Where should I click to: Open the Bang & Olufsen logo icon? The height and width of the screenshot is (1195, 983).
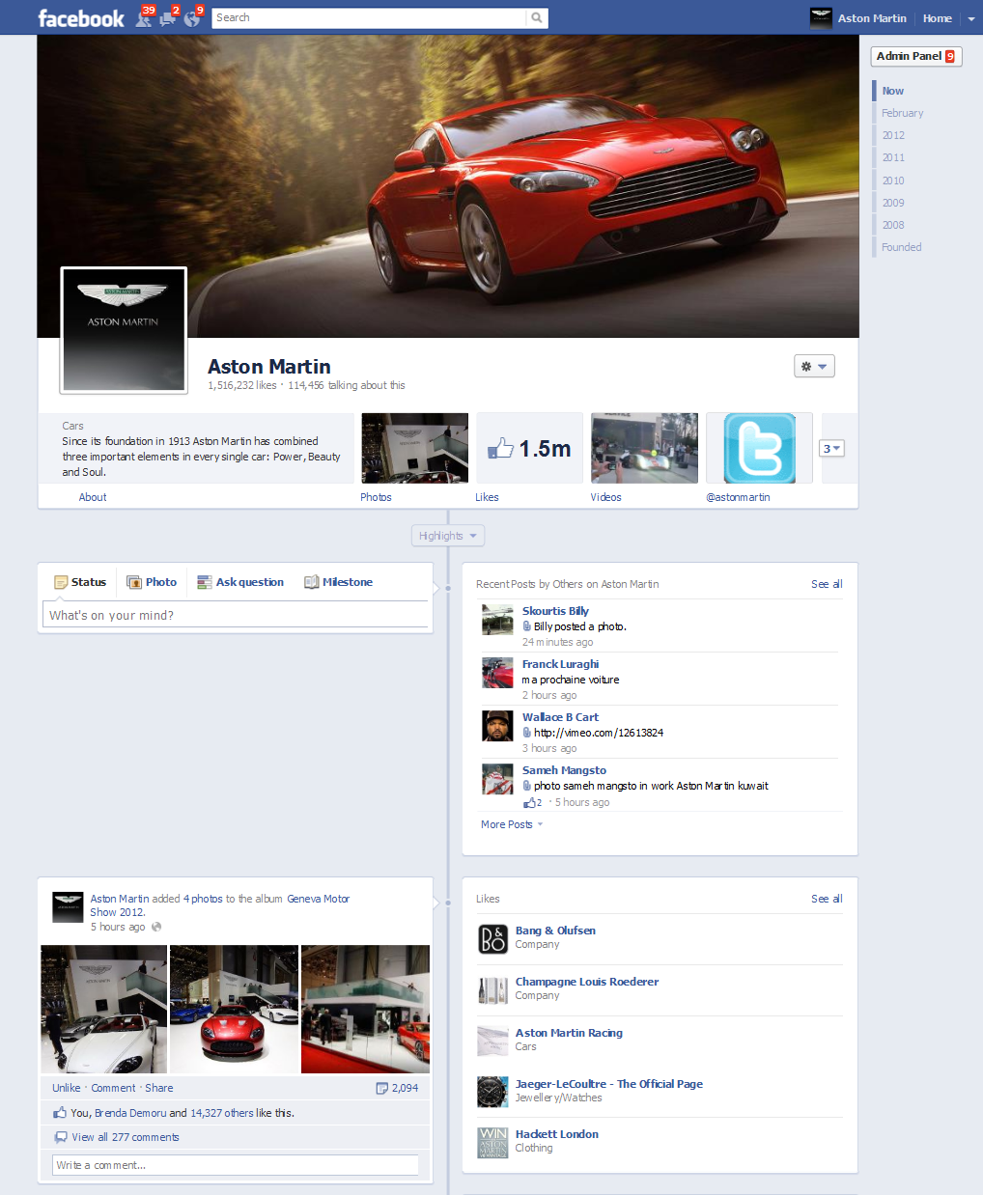[x=492, y=938]
